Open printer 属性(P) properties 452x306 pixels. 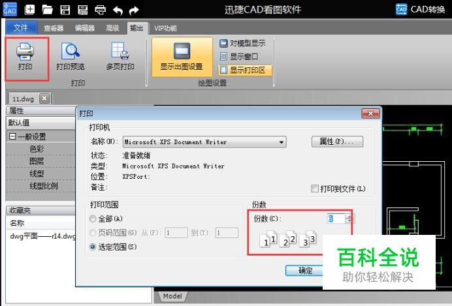[337, 142]
